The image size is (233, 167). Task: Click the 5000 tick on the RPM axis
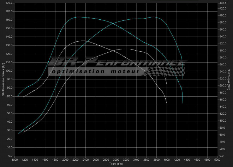(x=217, y=160)
